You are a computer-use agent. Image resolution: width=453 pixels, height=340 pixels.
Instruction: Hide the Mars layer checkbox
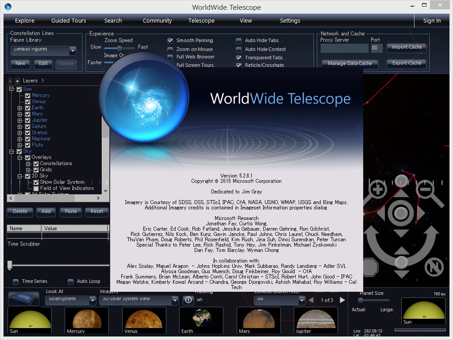27,114
